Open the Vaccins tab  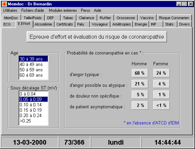[147, 18]
